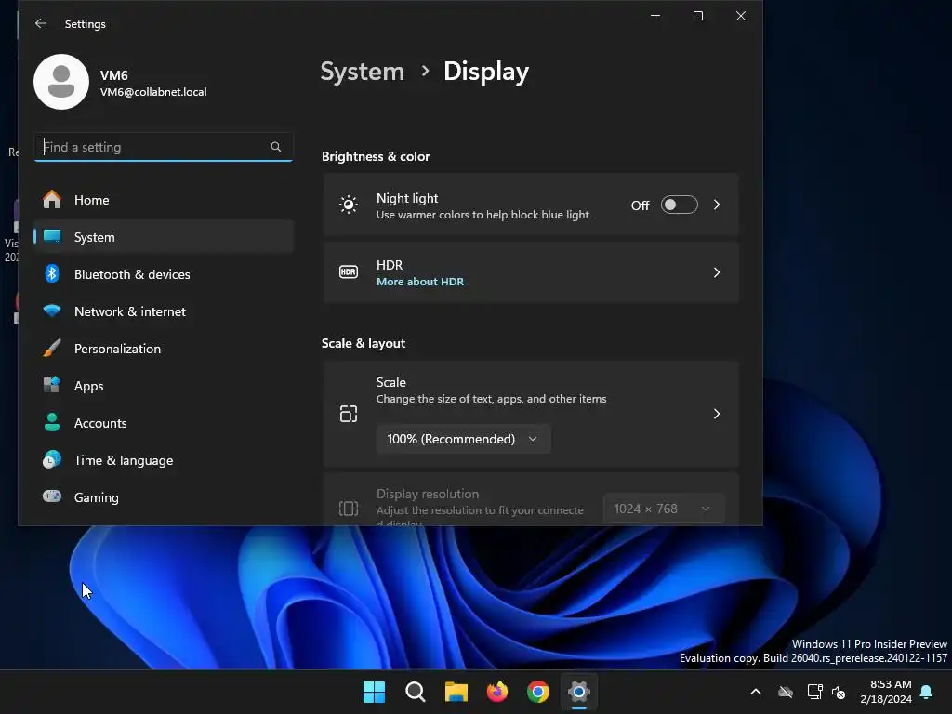
Task: Open Time & language settings
Action: coord(164,459)
